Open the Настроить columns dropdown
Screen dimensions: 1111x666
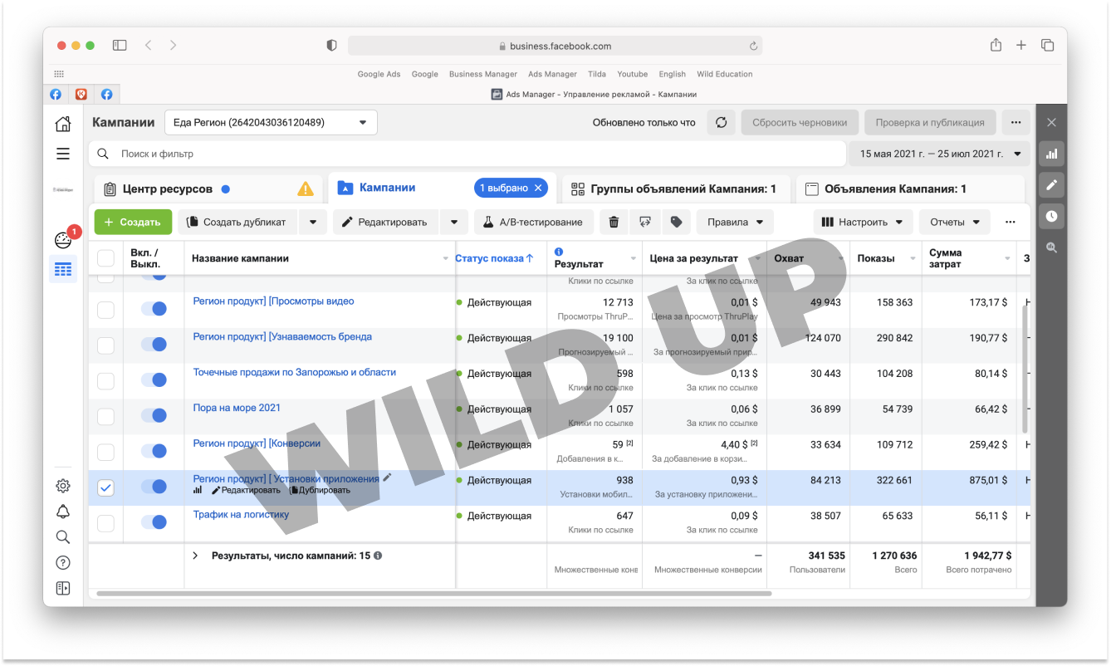[x=863, y=222]
